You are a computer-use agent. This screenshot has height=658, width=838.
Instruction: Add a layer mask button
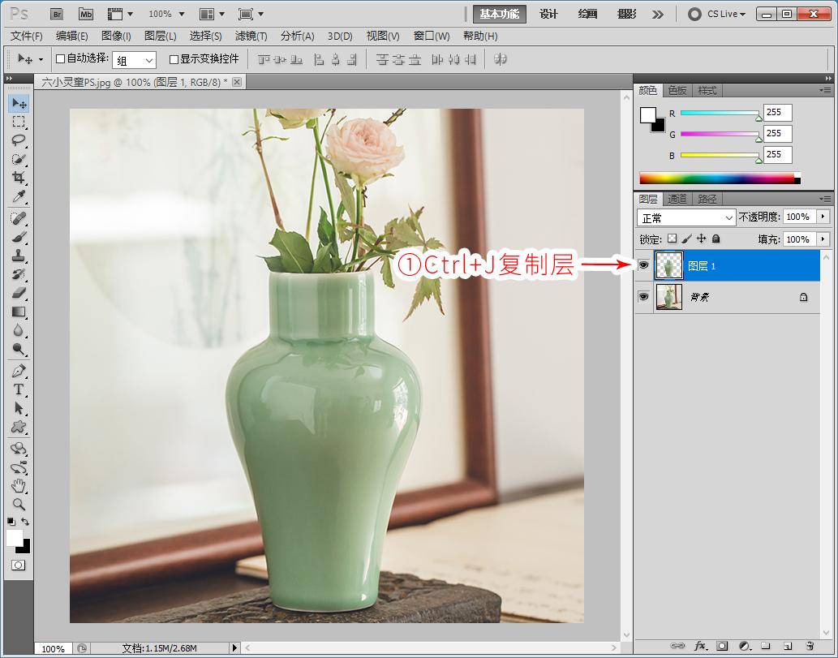[722, 646]
